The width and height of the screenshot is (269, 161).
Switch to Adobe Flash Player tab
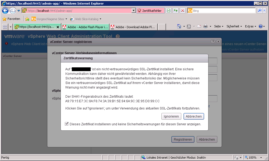click(85, 27)
